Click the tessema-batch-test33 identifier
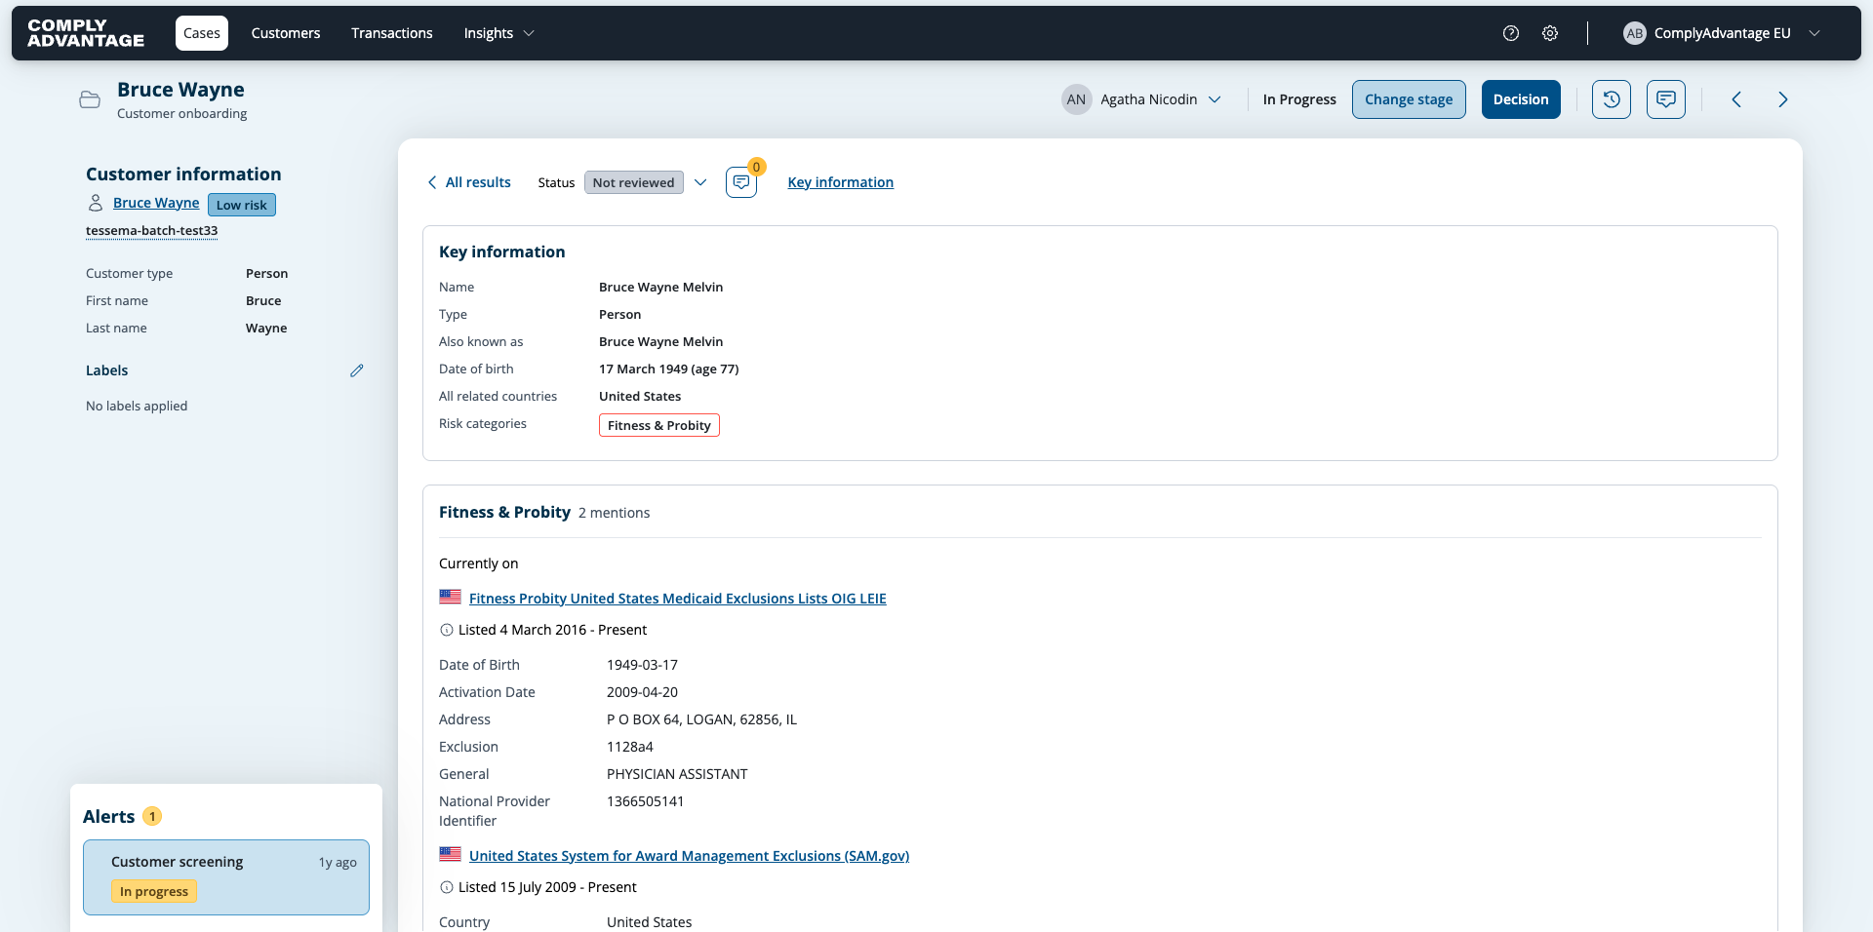Viewport: 1873px width, 932px height. coord(152,231)
